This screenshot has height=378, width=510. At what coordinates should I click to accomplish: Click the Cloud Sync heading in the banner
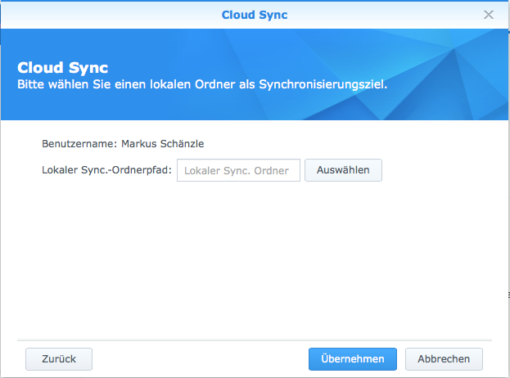(63, 67)
